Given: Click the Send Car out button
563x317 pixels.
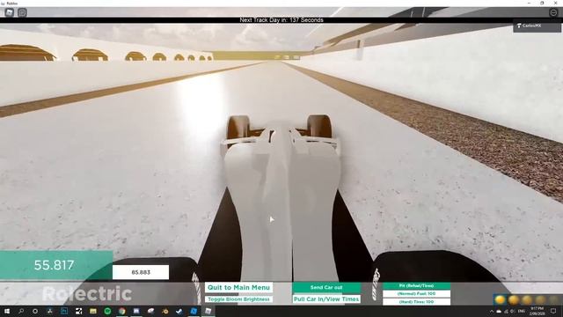Looking at the screenshot, I should point(326,288).
